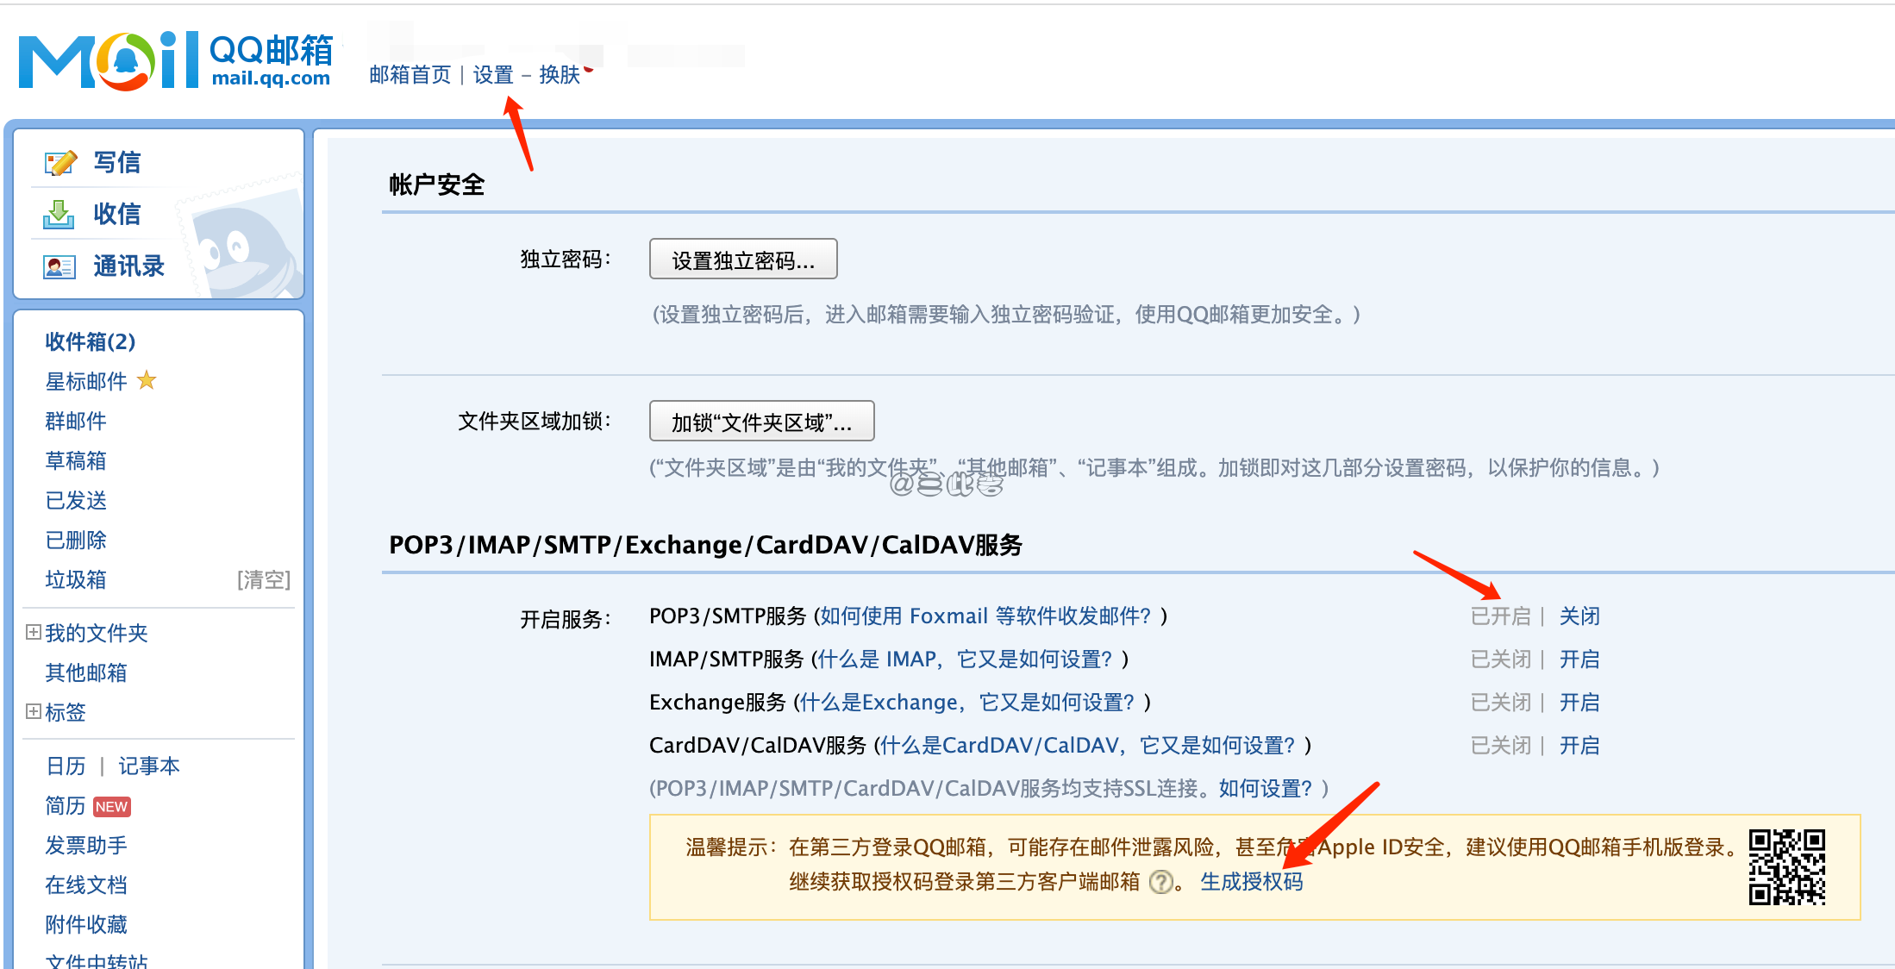
Task: Enable Exchange服务 by clicking 开启
Action: pyautogui.click(x=1579, y=702)
